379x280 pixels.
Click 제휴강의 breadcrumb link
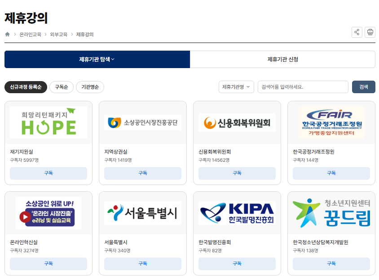pos(85,34)
